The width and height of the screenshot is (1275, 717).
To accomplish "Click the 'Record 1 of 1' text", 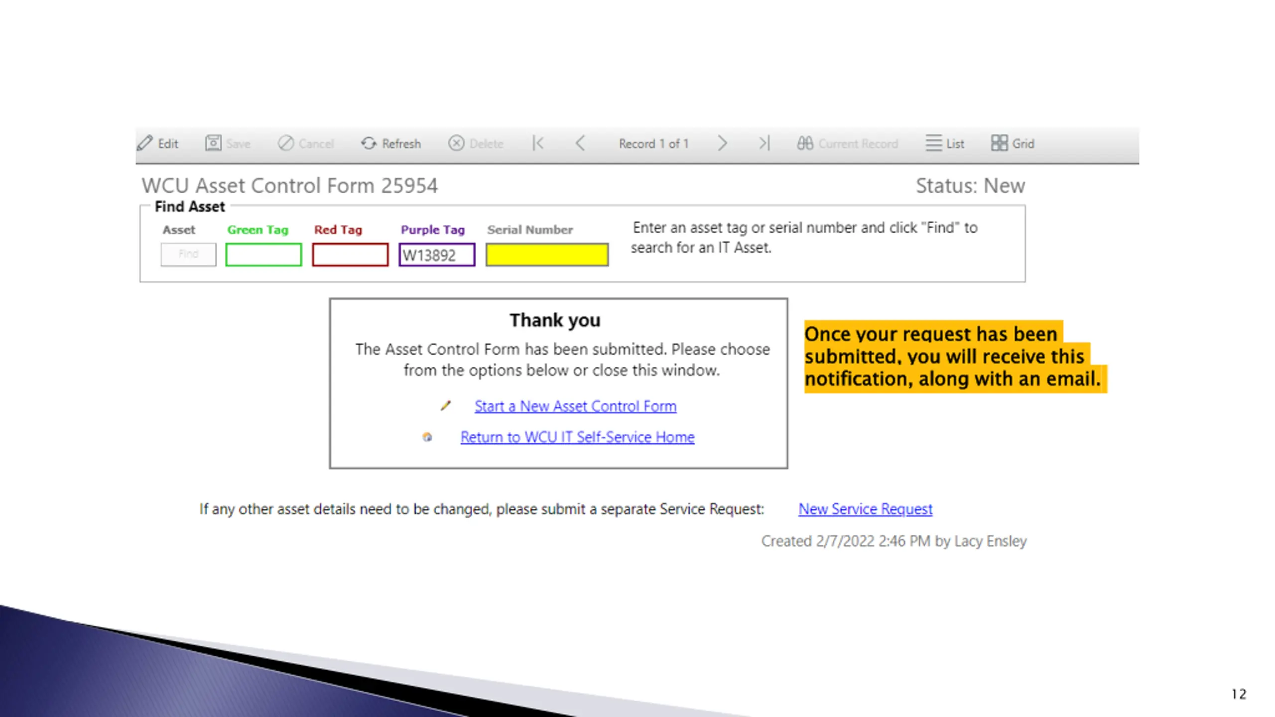I will coord(653,144).
